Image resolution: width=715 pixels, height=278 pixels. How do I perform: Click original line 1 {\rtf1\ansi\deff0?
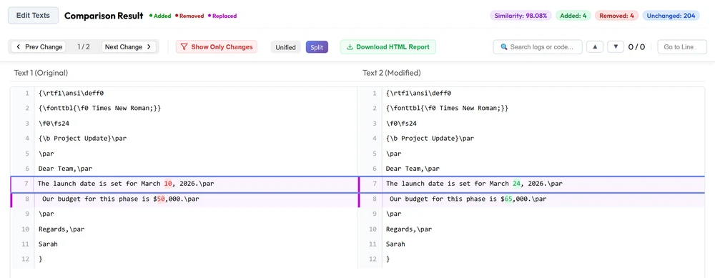[x=71, y=94]
